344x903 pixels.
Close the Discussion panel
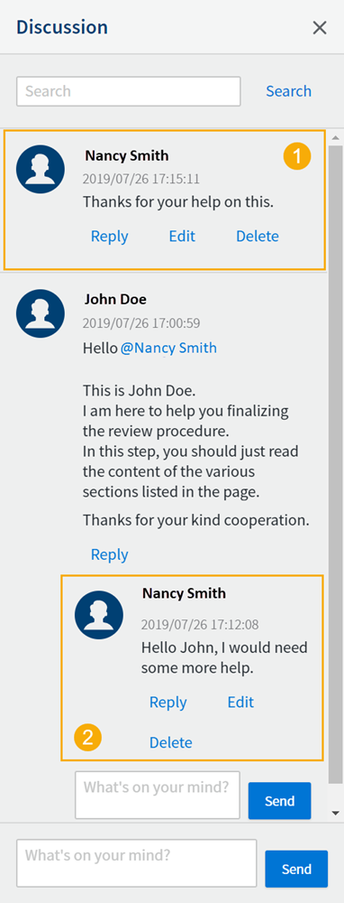point(320,28)
